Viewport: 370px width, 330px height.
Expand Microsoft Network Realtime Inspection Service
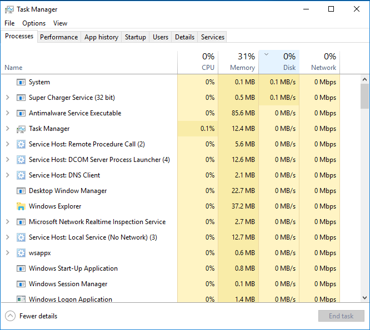click(7, 222)
